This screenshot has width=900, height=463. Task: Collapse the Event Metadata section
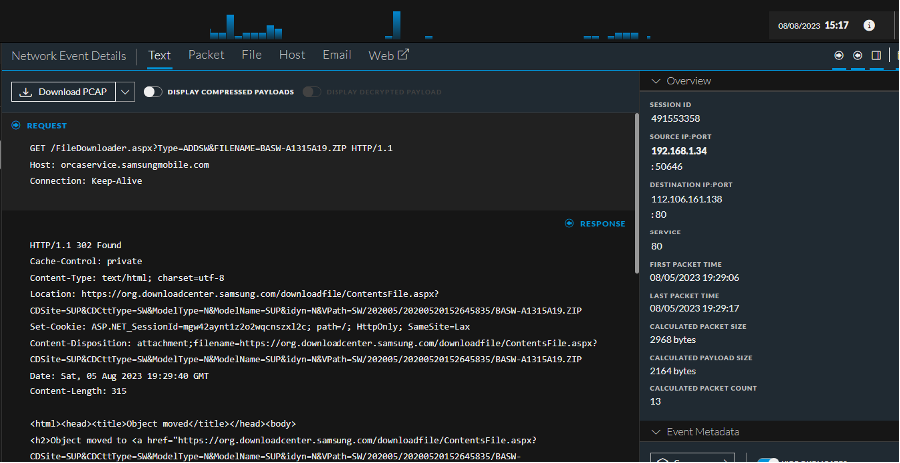pos(655,431)
